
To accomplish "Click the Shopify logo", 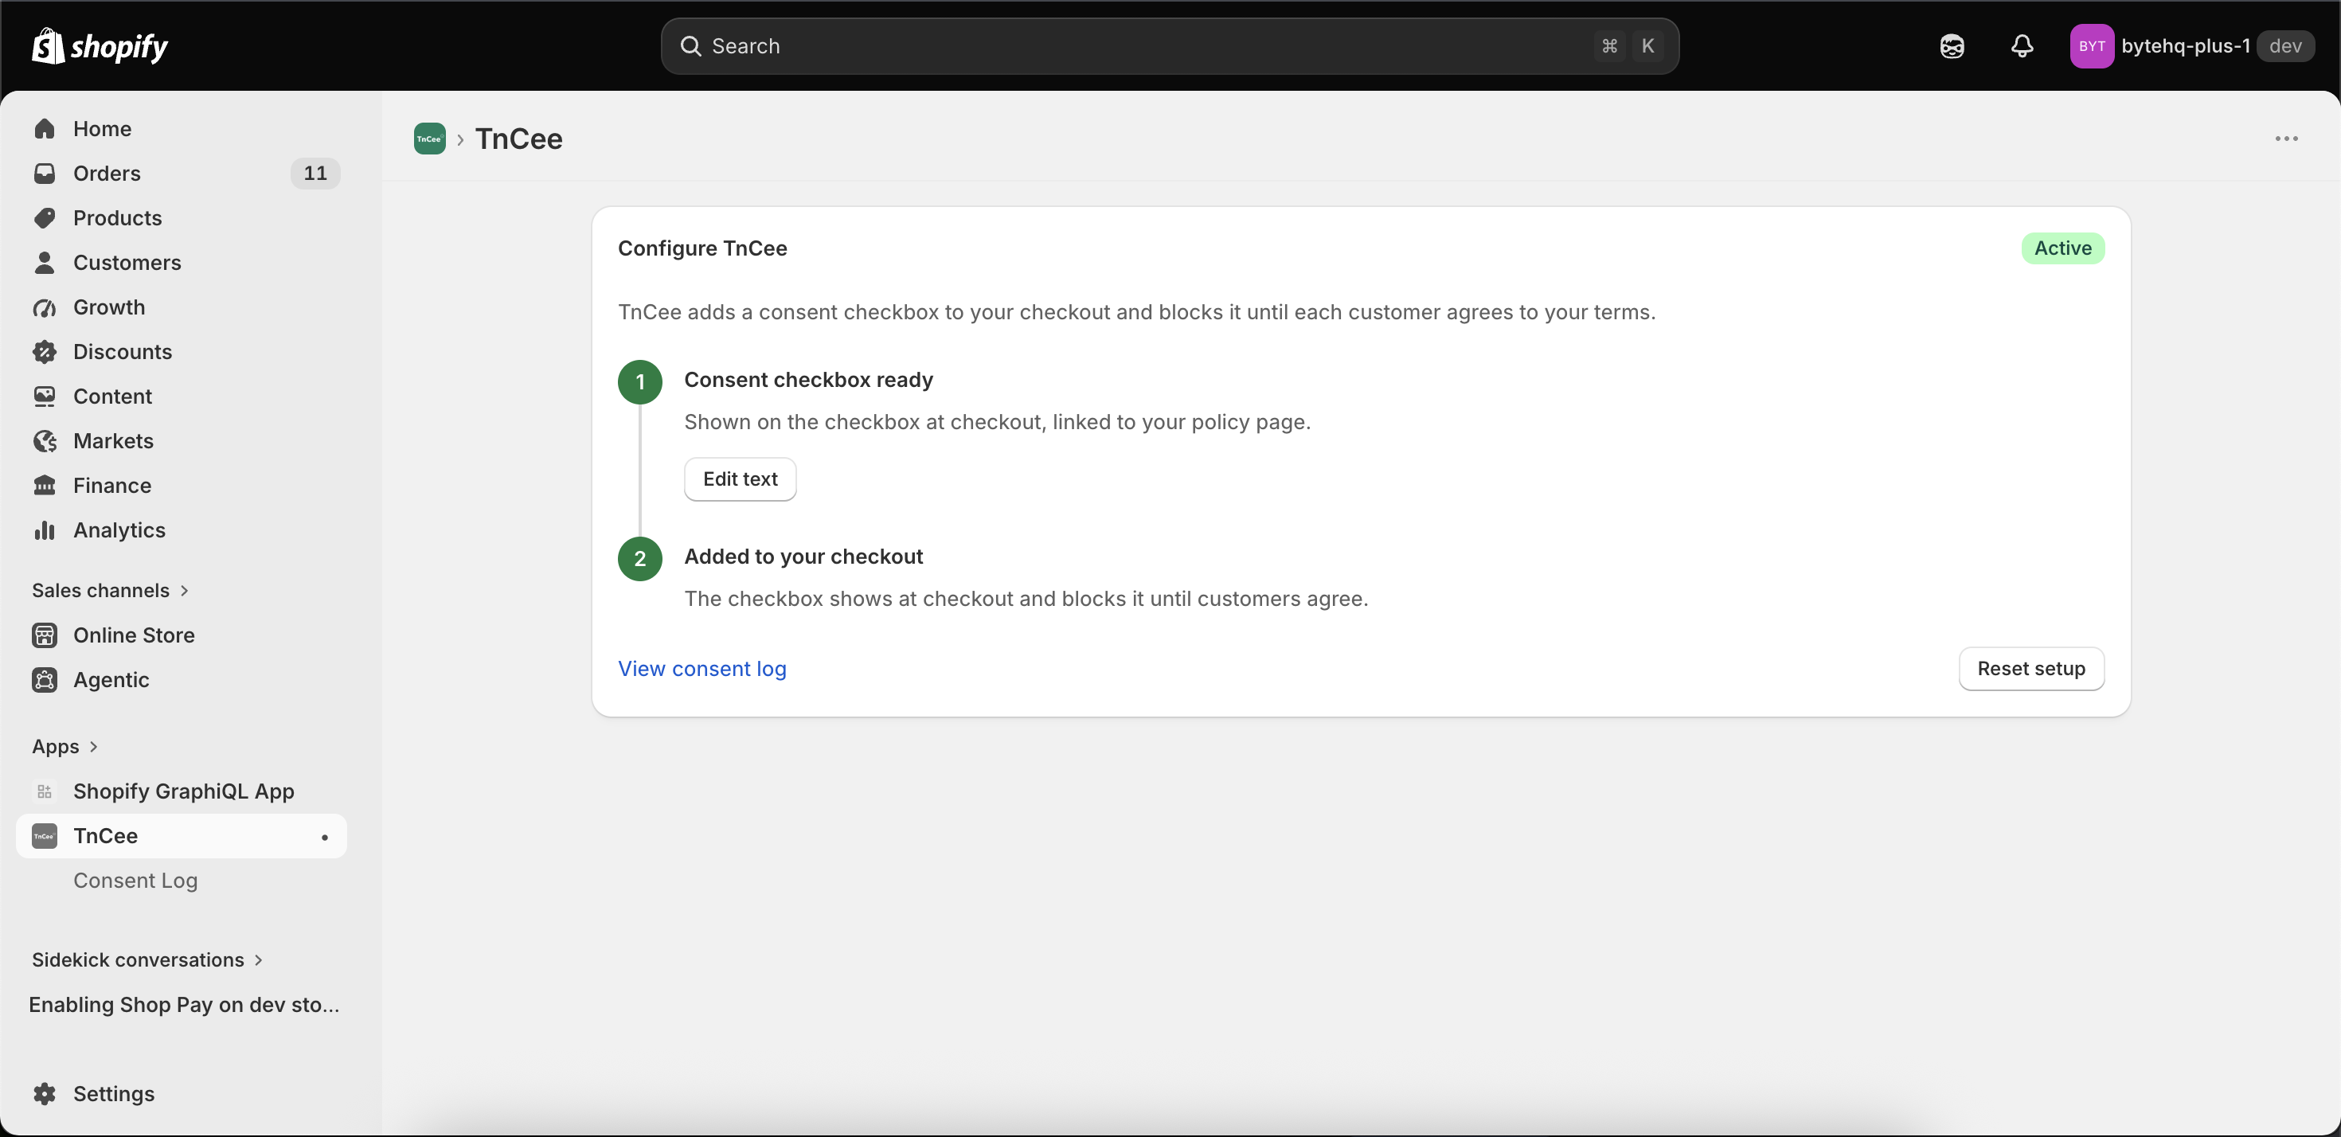I will click(x=100, y=45).
